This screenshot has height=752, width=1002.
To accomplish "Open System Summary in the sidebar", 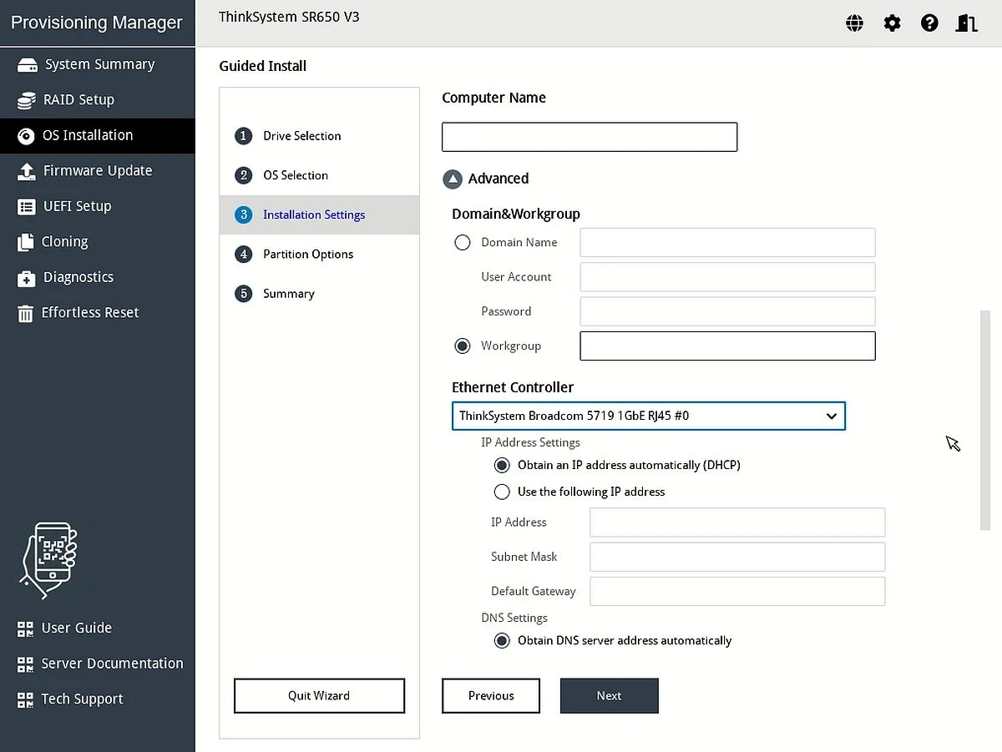I will pyautogui.click(x=98, y=65).
